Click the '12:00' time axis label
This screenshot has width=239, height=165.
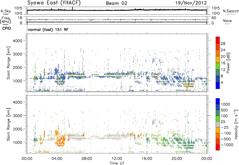[x=117, y=159]
